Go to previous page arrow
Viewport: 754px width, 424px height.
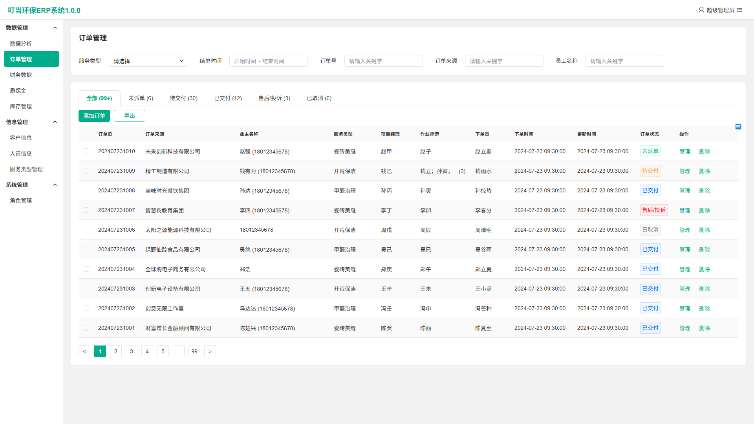84,351
